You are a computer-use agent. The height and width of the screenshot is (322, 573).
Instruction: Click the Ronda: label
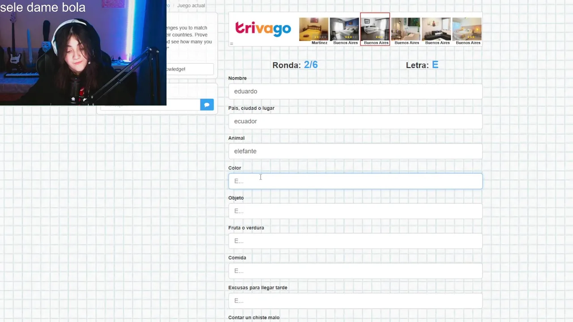[286, 65]
